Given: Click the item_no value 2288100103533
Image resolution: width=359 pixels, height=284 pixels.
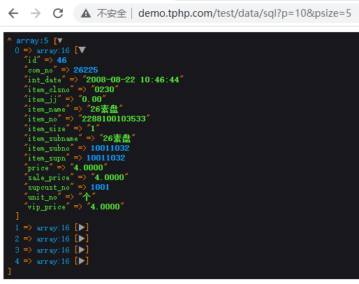Looking at the screenshot, I should click(114, 119).
